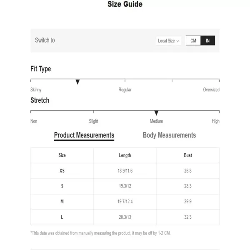Switch units to CM
The width and height of the screenshot is (250, 250).
[193, 40]
